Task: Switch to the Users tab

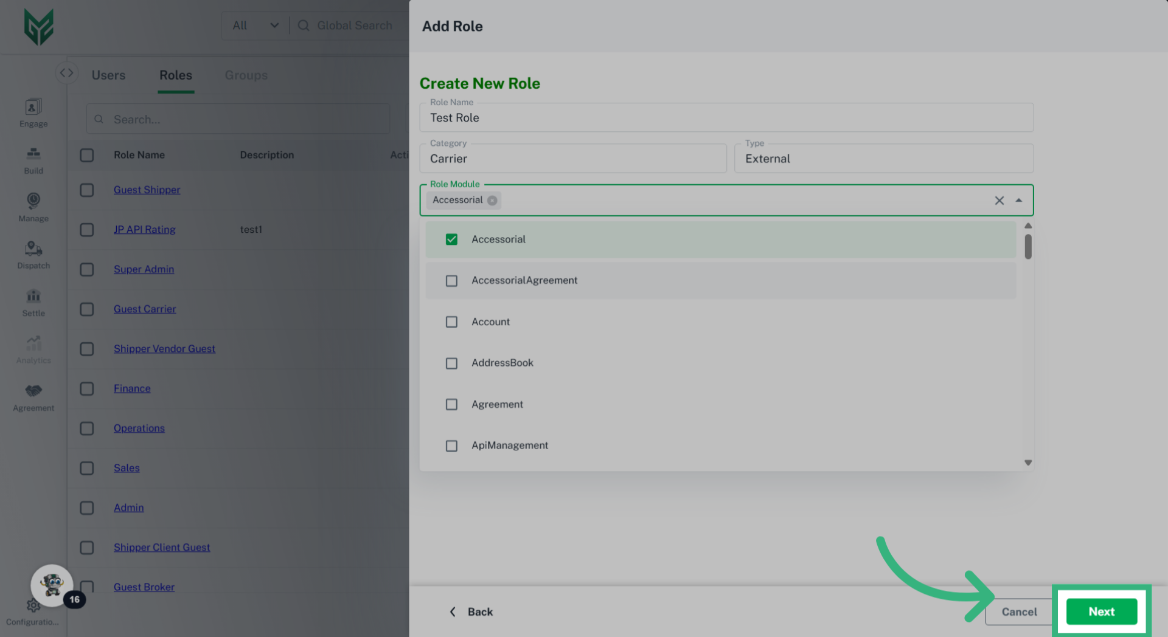Action: coord(108,75)
